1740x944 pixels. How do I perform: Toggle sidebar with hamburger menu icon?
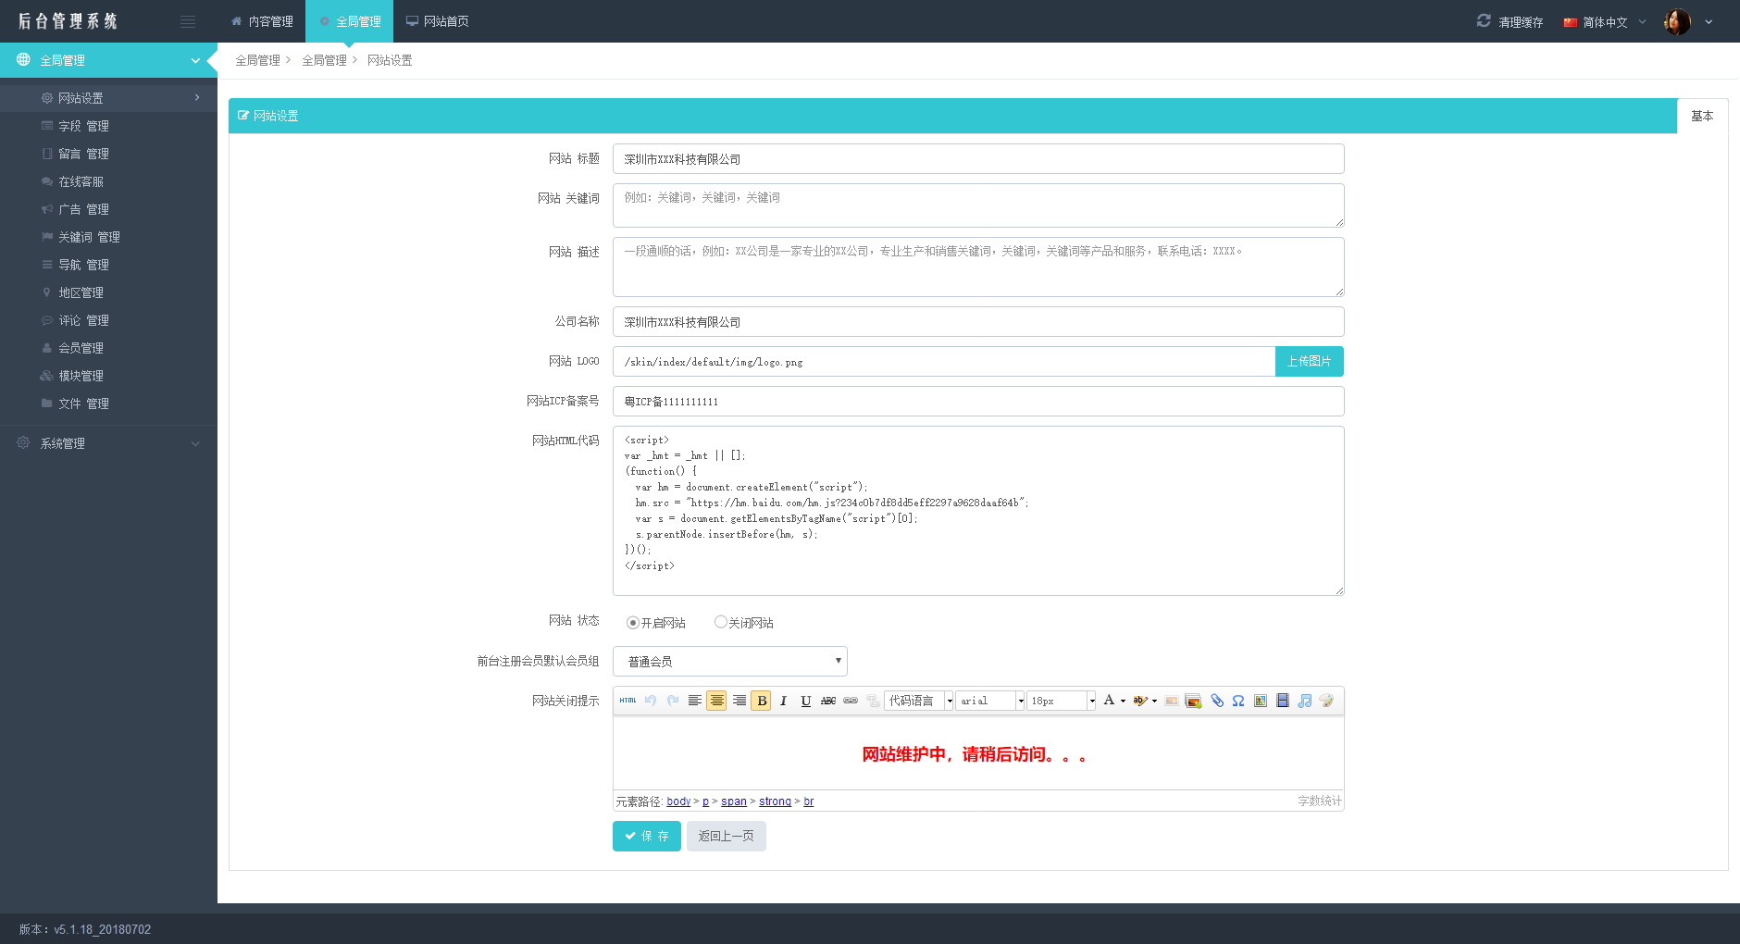[x=188, y=22]
